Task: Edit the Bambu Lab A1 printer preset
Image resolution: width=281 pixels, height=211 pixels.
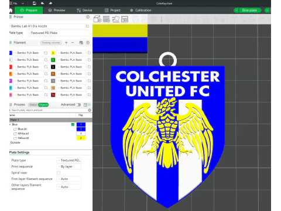Action: click(x=88, y=26)
